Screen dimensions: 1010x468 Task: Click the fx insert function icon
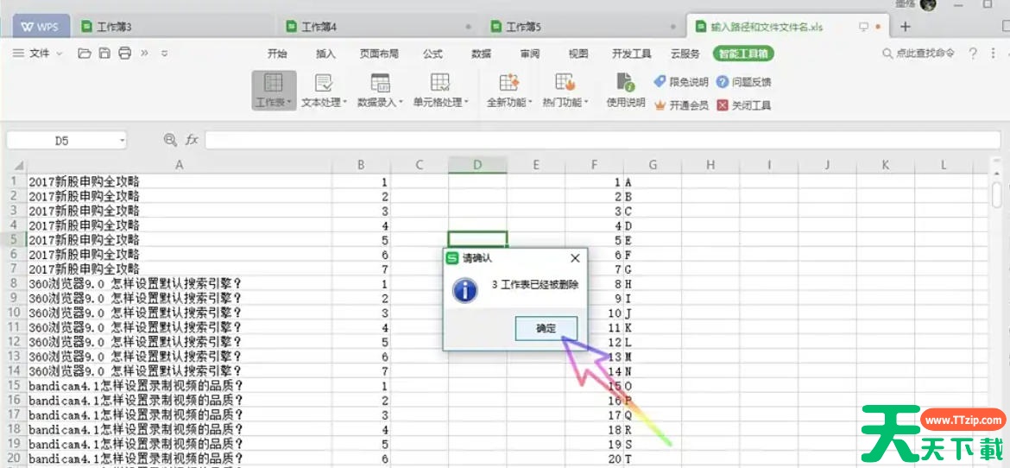pyautogui.click(x=192, y=140)
